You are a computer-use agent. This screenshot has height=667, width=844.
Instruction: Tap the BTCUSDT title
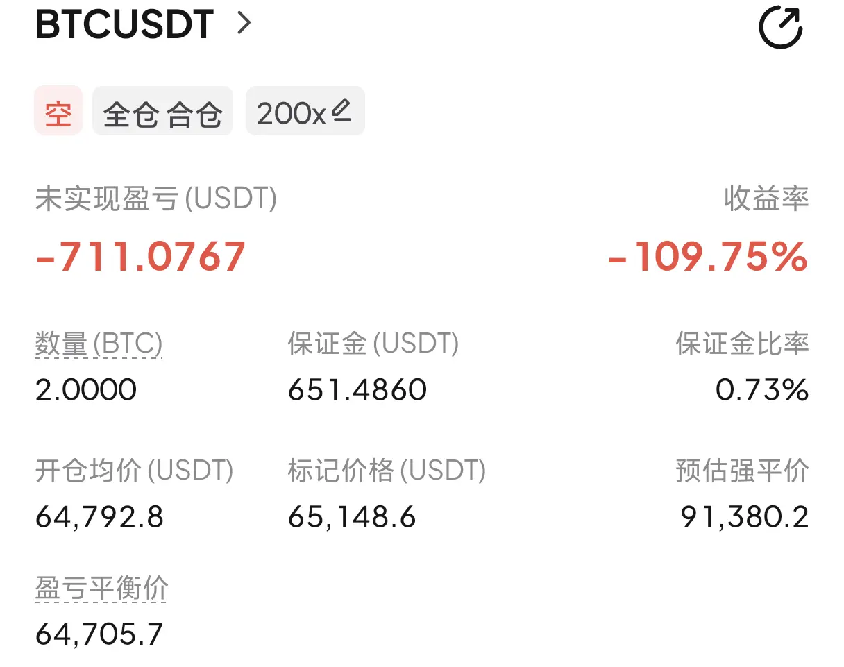[124, 24]
